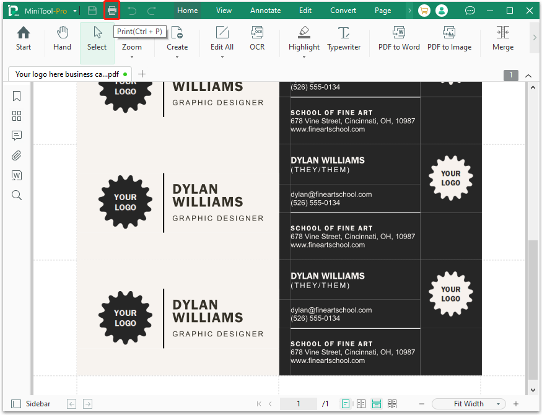This screenshot has width=542, height=415.
Task: Run the OCR tool
Action: coord(257,38)
